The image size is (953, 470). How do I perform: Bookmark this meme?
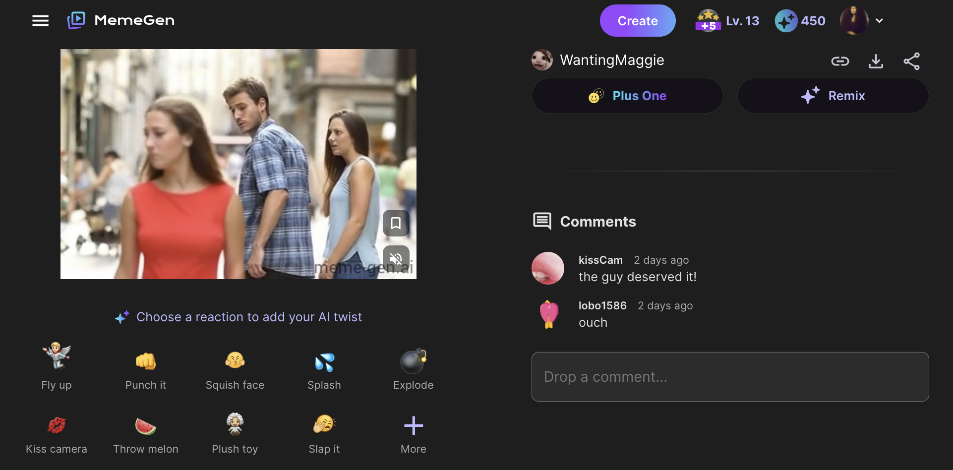click(x=396, y=223)
